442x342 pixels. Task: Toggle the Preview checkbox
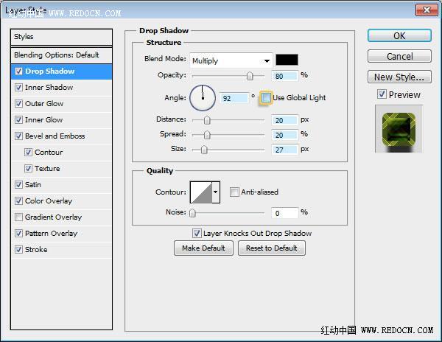(382, 94)
